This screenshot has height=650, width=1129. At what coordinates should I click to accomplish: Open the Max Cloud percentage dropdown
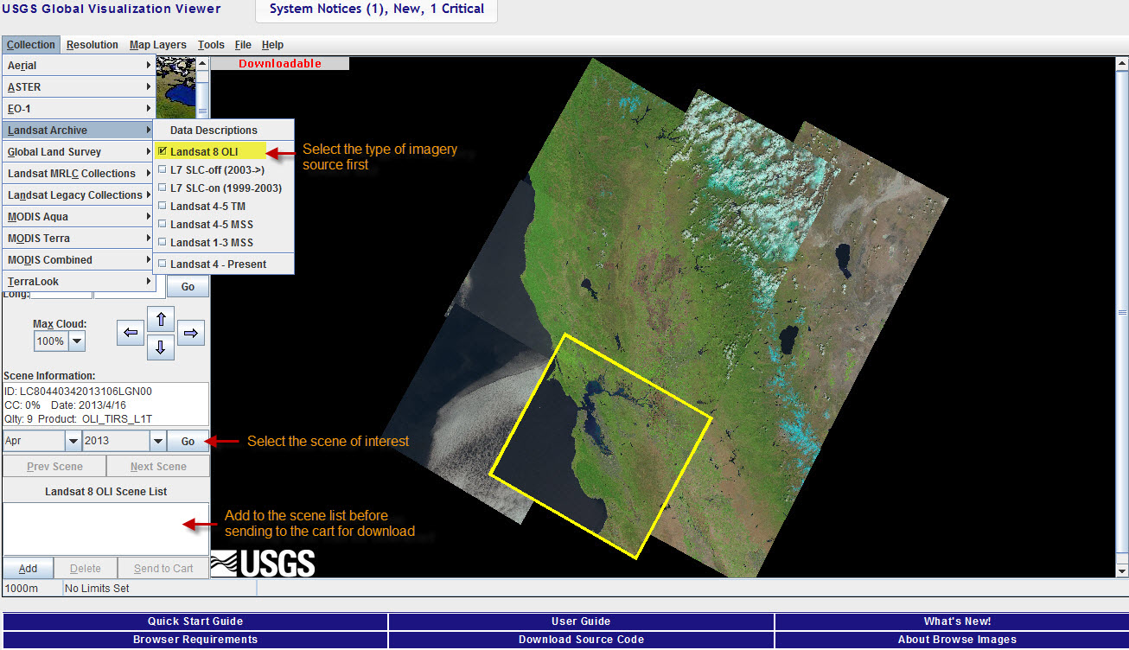tap(77, 341)
